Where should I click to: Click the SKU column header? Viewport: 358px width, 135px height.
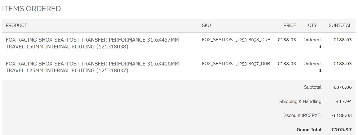pyautogui.click(x=206, y=25)
